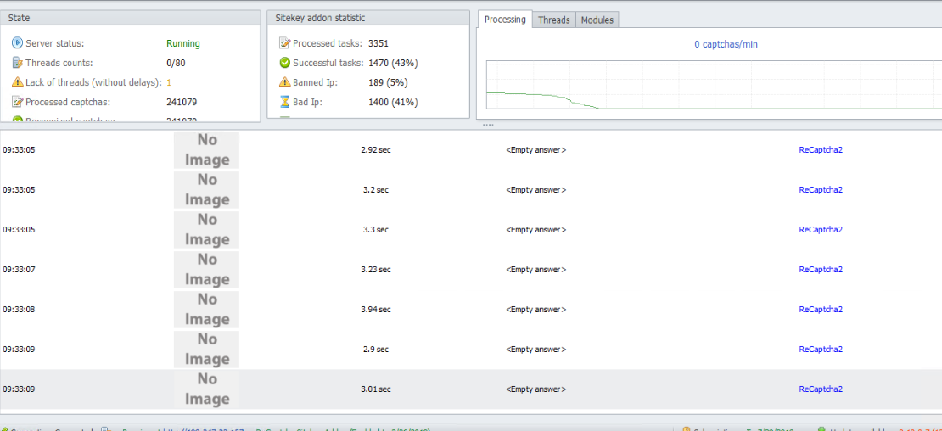Click the Banned Ip warning icon
The image size is (942, 431).
coord(285,82)
